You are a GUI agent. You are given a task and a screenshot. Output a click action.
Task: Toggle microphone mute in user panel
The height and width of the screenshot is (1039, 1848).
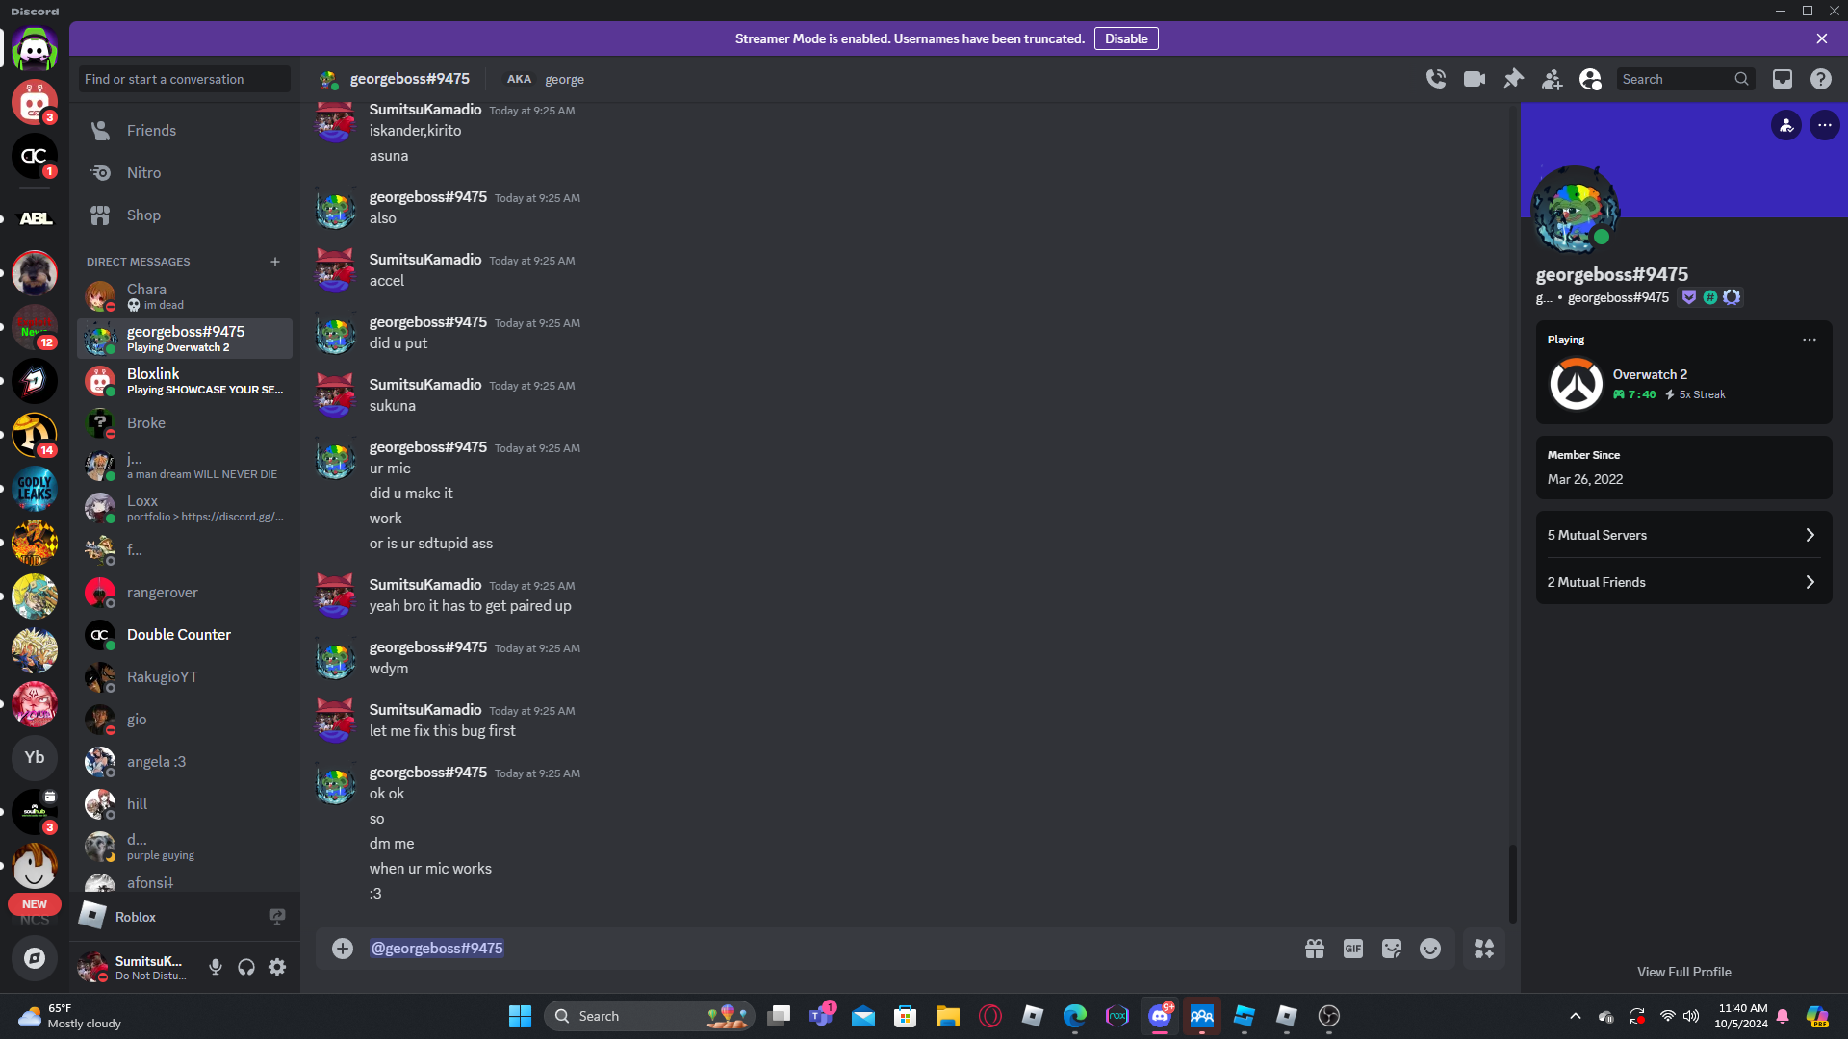click(216, 967)
